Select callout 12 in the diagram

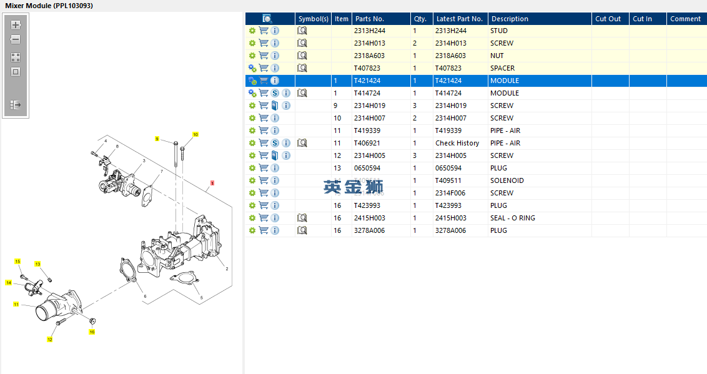tap(49, 339)
